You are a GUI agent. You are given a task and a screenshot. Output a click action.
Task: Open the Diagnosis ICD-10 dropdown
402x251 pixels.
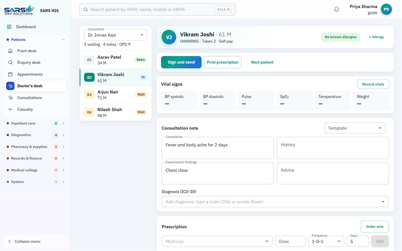pos(275,202)
